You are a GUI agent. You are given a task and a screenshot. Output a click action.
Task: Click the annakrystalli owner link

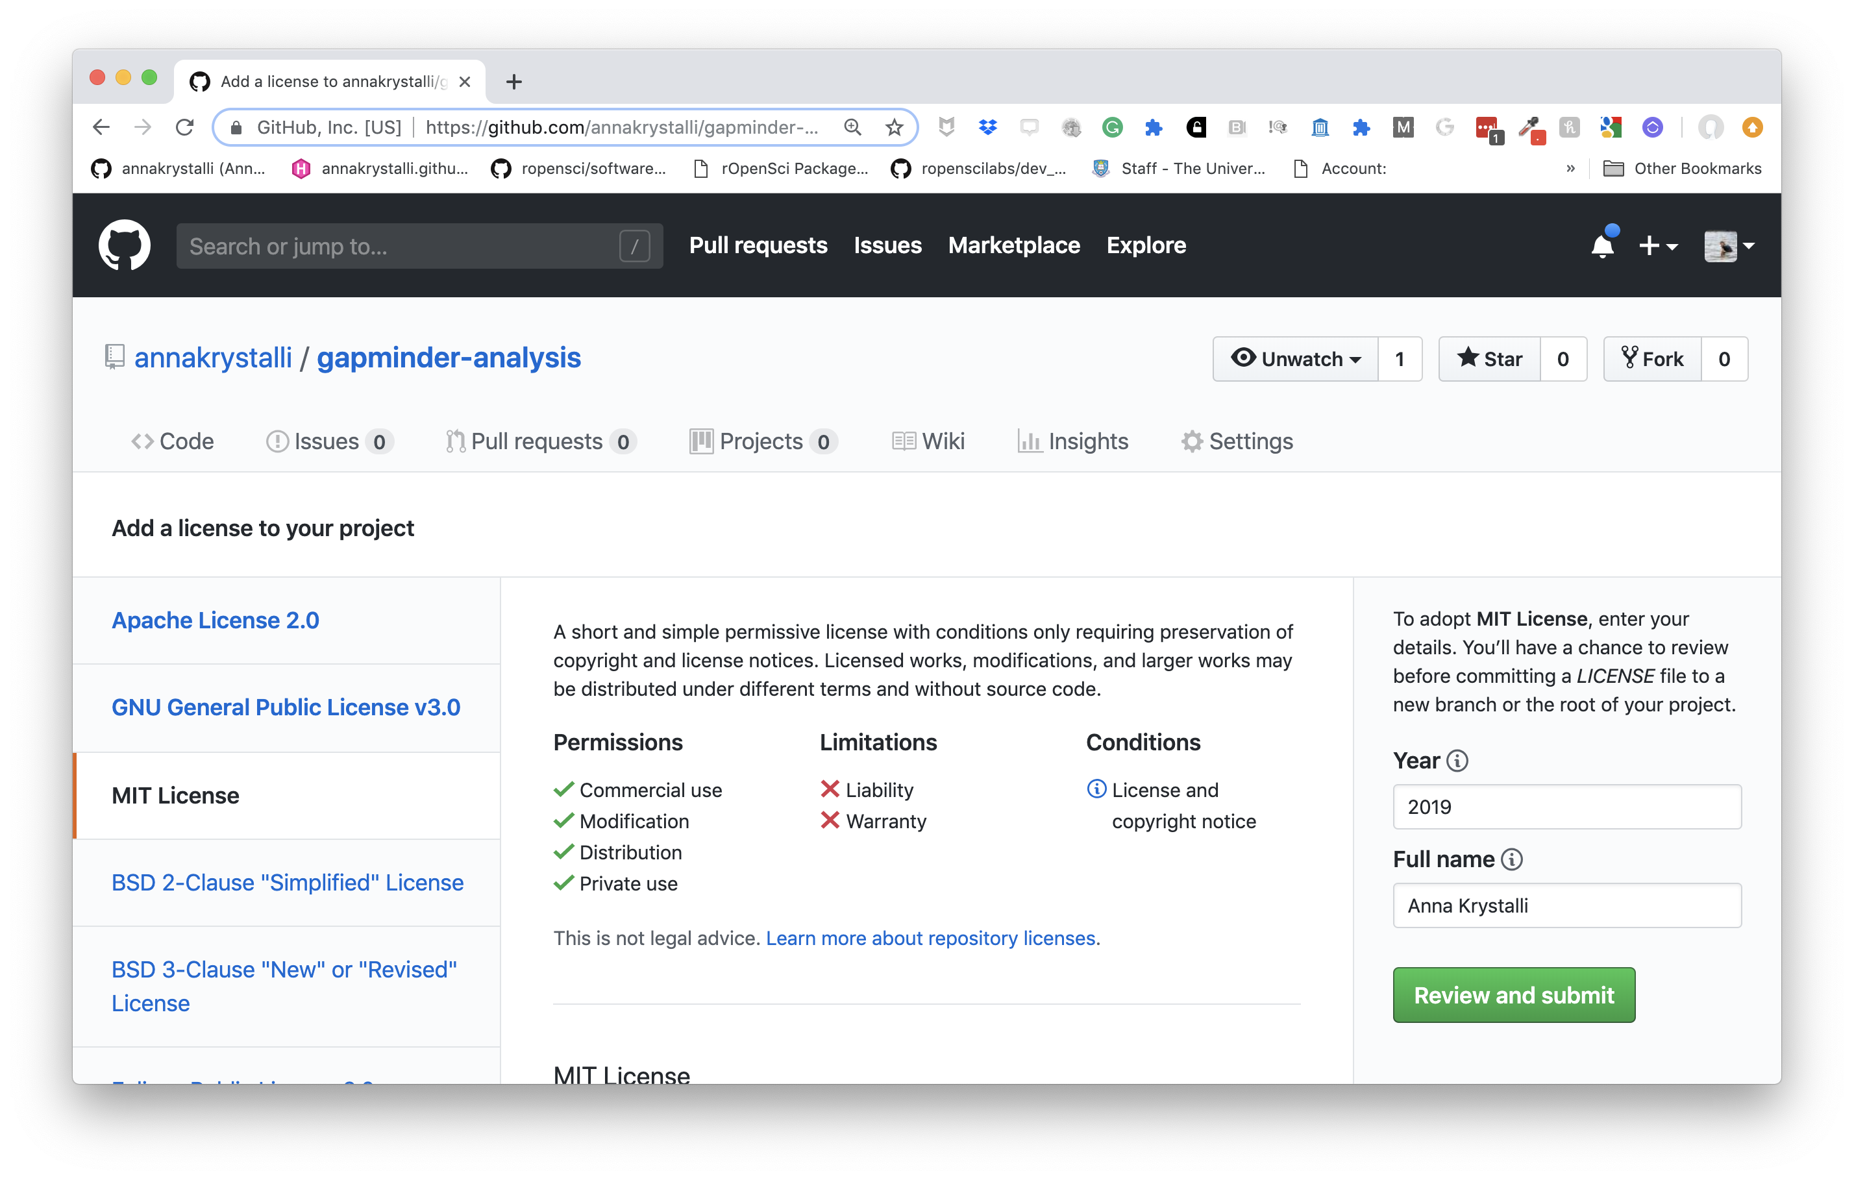coord(212,358)
